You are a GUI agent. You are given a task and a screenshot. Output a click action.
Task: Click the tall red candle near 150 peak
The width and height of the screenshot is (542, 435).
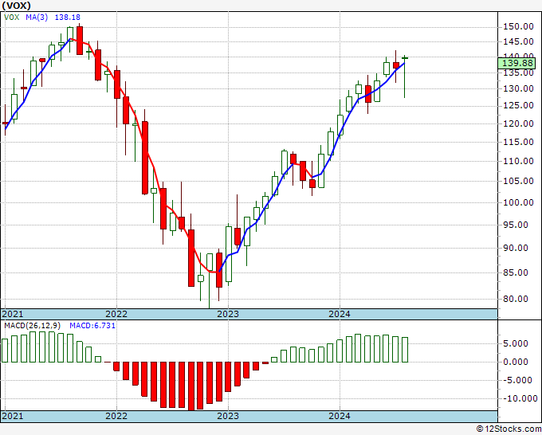pyautogui.click(x=80, y=40)
